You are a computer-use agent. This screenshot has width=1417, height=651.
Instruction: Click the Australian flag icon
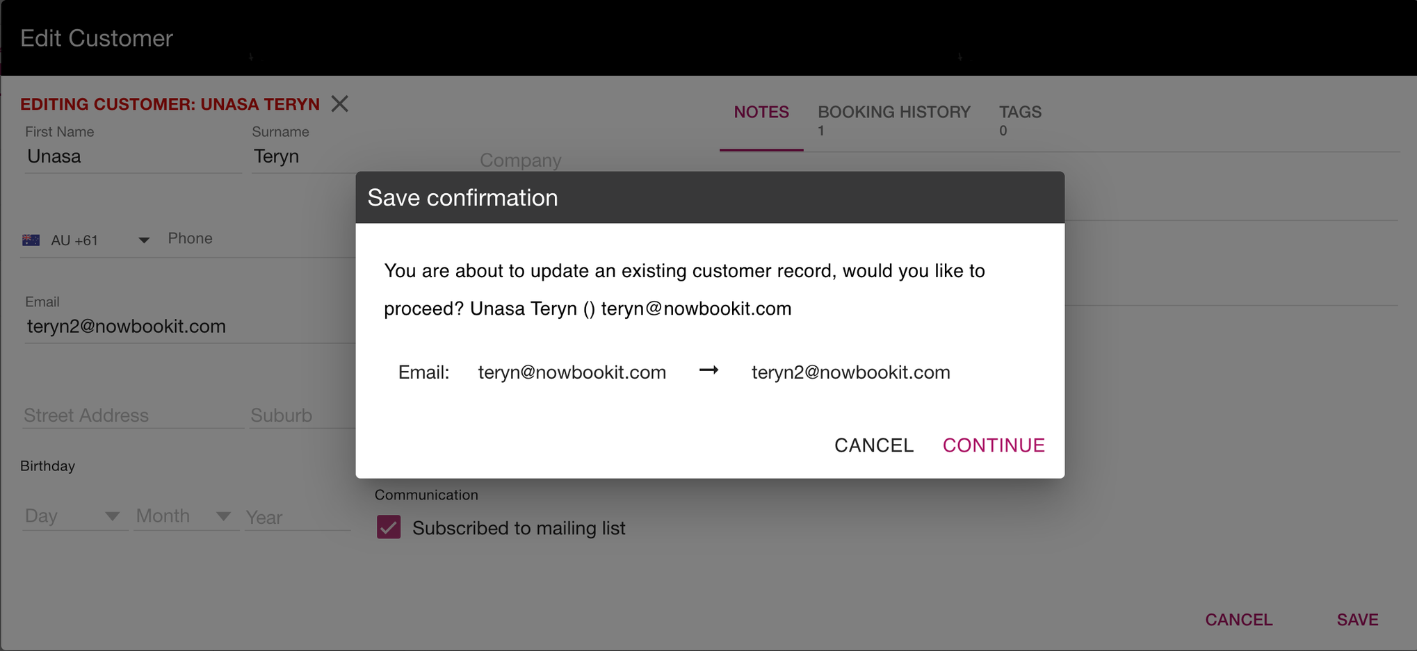coord(31,240)
